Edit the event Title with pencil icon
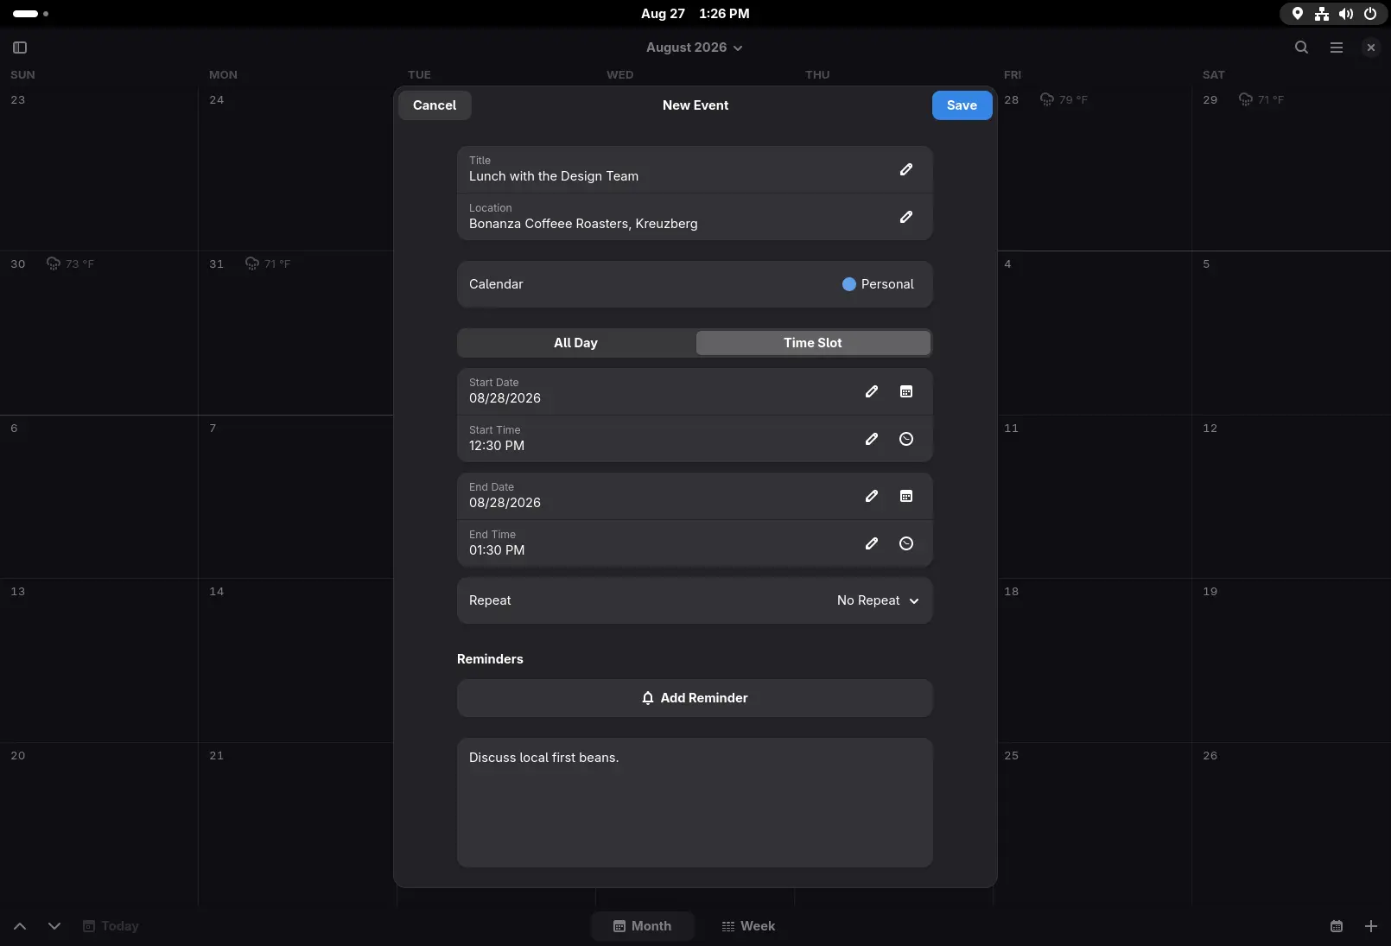This screenshot has width=1391, height=946. pos(905,169)
